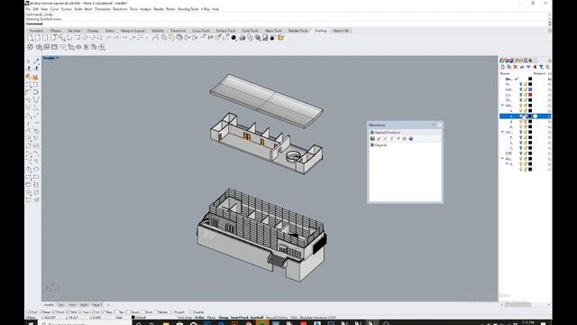Click the first document icon in toolbar
Viewport: 577px width, 325px height.
[x=31, y=38]
